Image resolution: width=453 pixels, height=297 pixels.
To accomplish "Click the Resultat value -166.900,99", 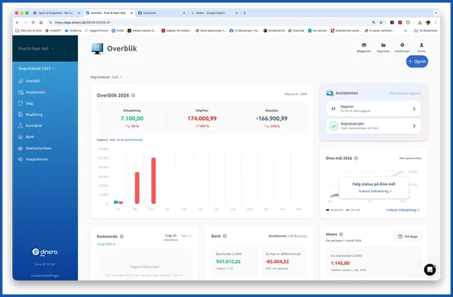I will (x=272, y=119).
